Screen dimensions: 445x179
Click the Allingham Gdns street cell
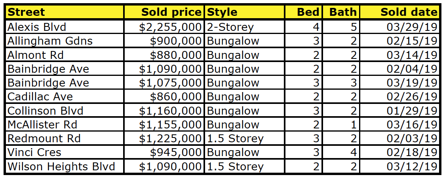tap(65, 41)
